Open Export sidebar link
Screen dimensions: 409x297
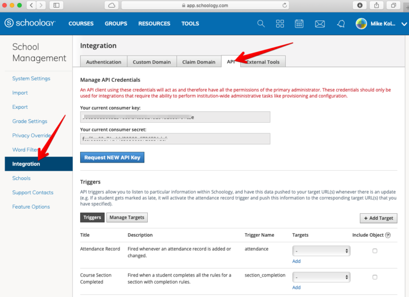(20, 107)
